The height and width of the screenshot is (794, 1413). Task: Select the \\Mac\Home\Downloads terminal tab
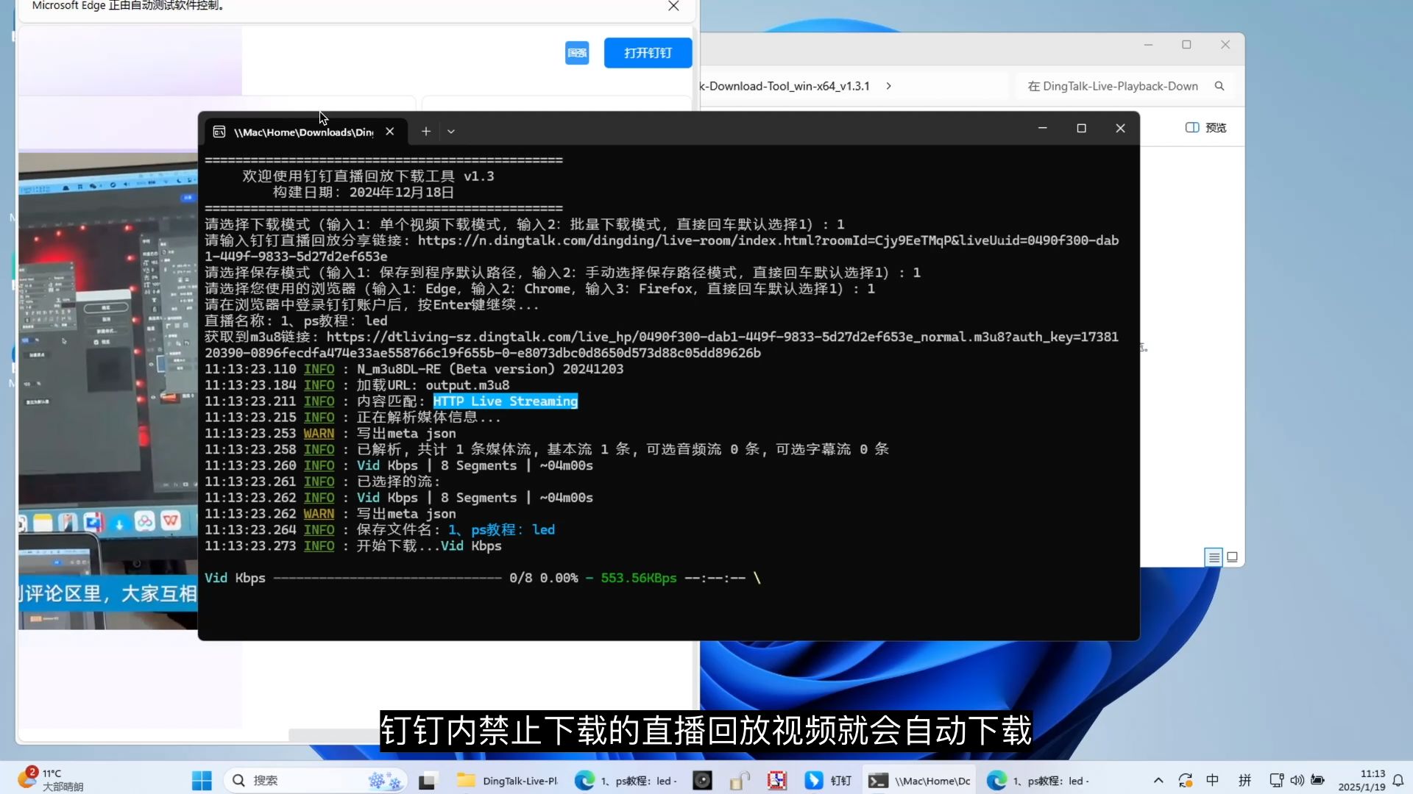pyautogui.click(x=305, y=132)
